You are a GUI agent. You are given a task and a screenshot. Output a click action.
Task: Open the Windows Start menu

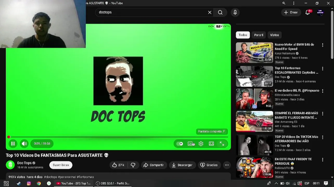[6, 183]
